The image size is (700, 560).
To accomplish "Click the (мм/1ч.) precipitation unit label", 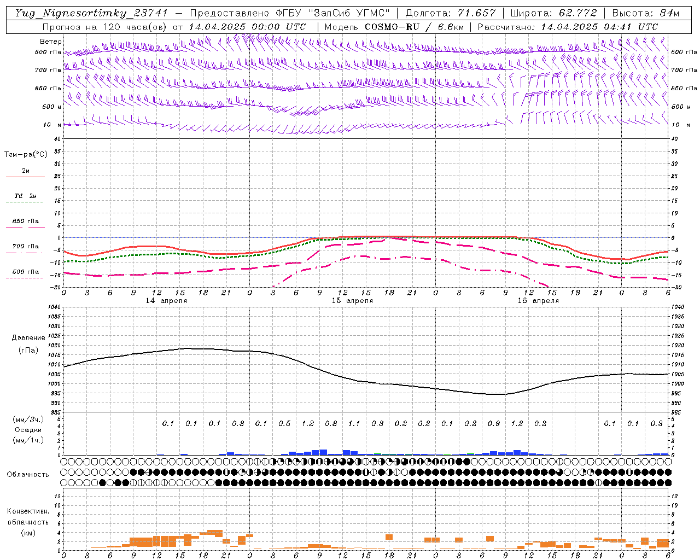I will tap(28, 440).
